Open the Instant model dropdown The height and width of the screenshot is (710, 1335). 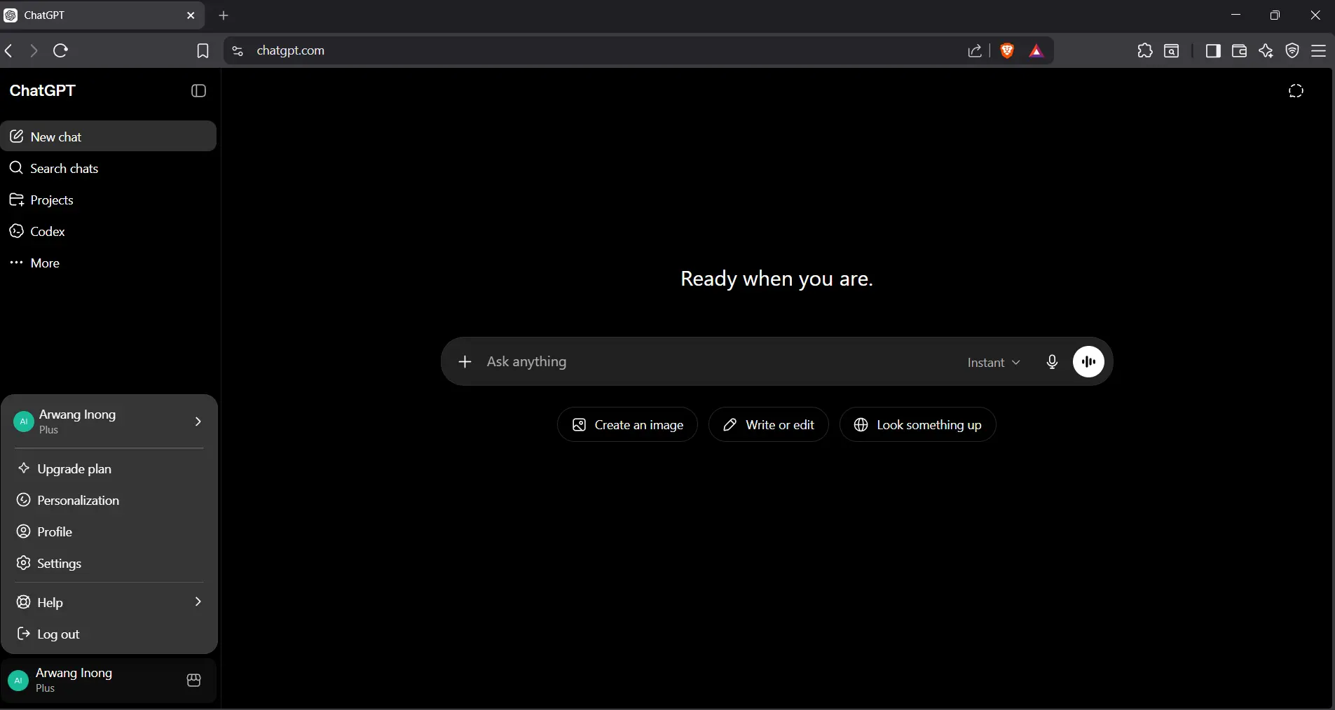[993, 362]
